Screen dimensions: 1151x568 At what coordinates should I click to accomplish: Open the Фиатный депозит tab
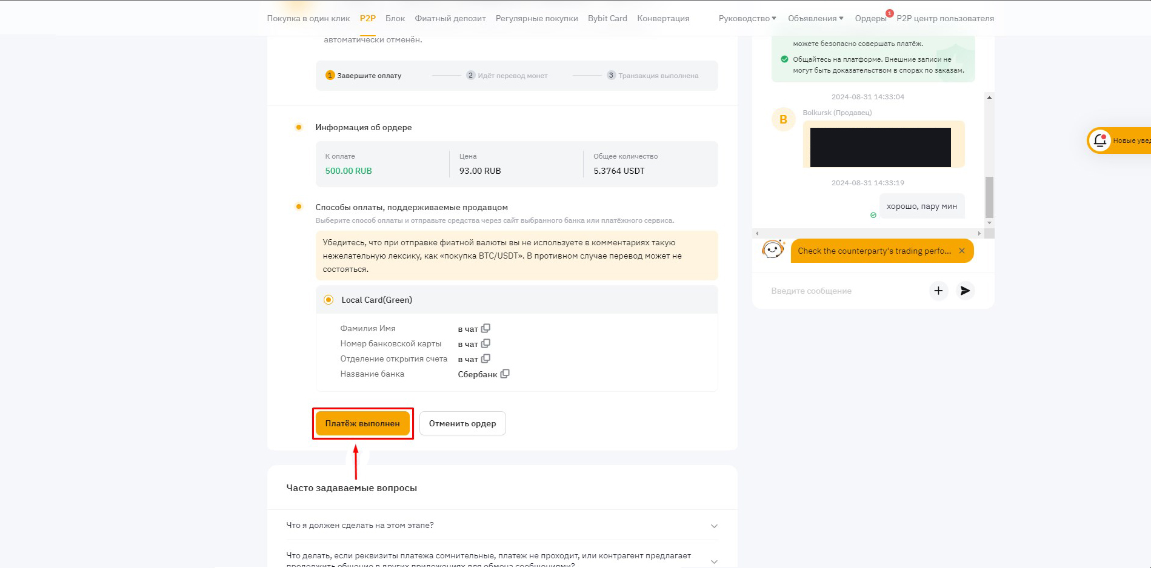coord(450,18)
